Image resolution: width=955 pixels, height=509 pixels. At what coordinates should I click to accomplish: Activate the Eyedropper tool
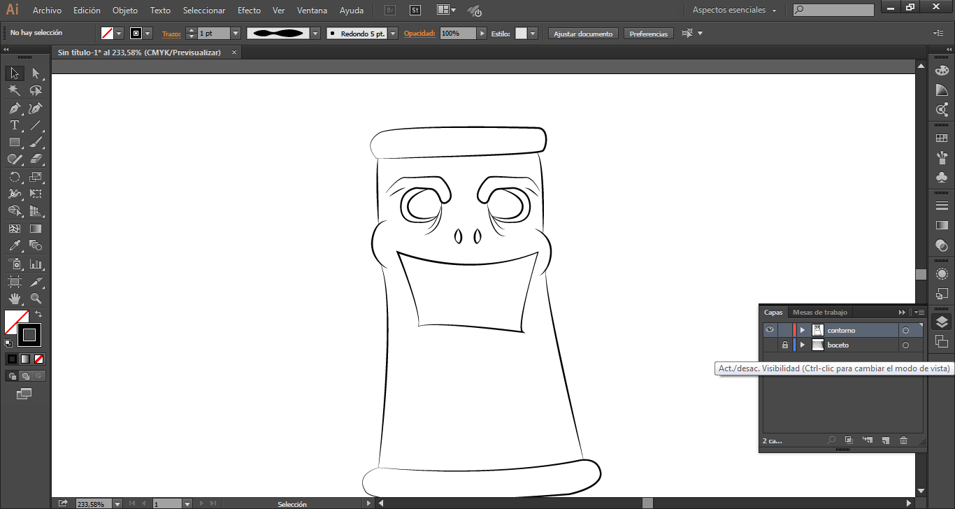tap(14, 246)
